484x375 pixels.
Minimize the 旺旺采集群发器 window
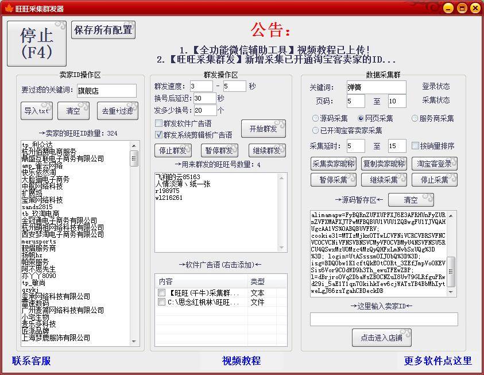pyautogui.click(x=448, y=8)
